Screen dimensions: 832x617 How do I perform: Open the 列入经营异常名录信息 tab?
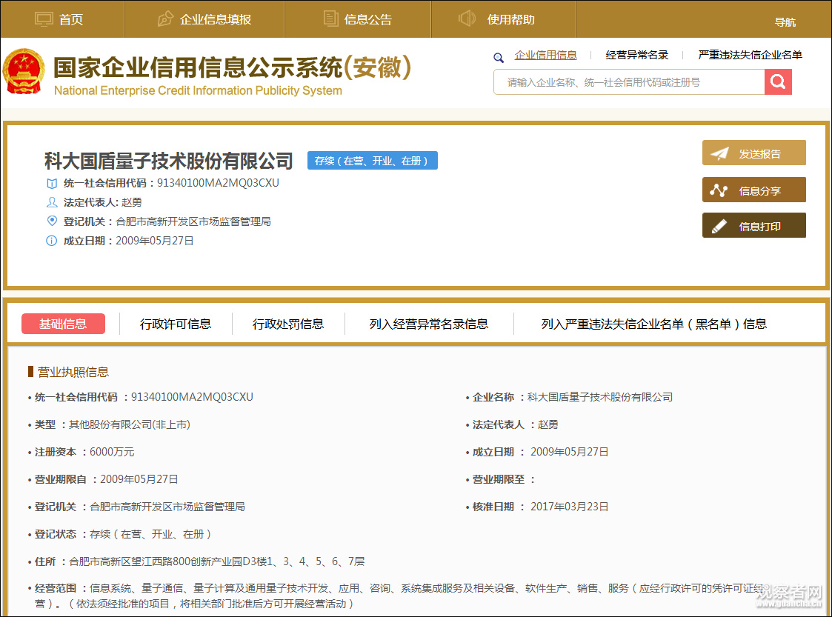coord(429,324)
